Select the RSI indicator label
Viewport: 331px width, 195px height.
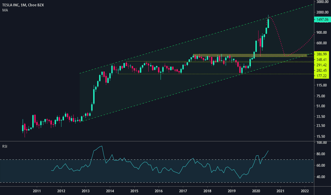click(x=5, y=146)
